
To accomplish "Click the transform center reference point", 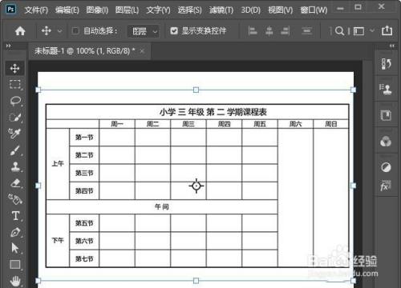I will tap(196, 186).
